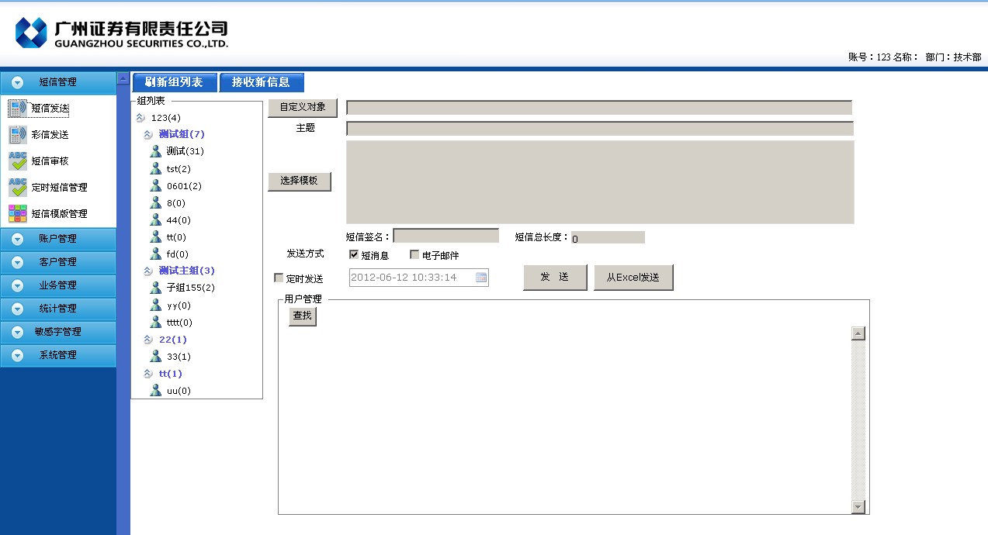This screenshot has height=535, width=988.
Task: Click the 主题 subject input field
Action: pos(600,129)
